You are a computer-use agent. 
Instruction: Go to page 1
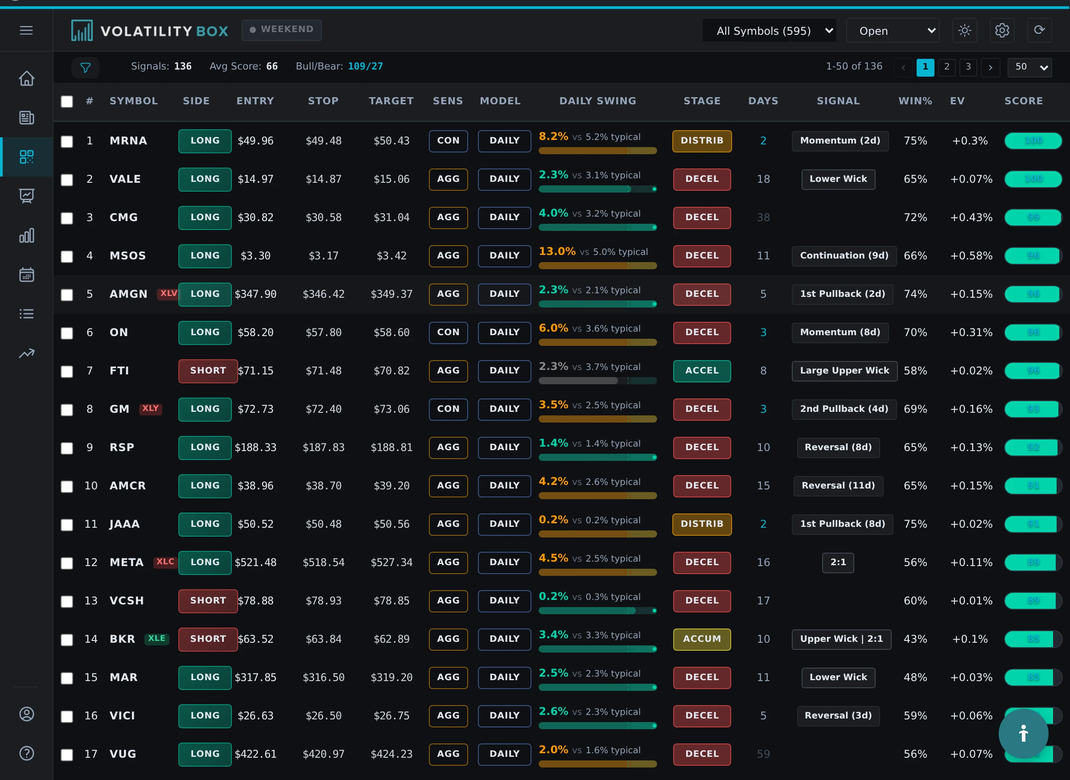[x=925, y=67]
